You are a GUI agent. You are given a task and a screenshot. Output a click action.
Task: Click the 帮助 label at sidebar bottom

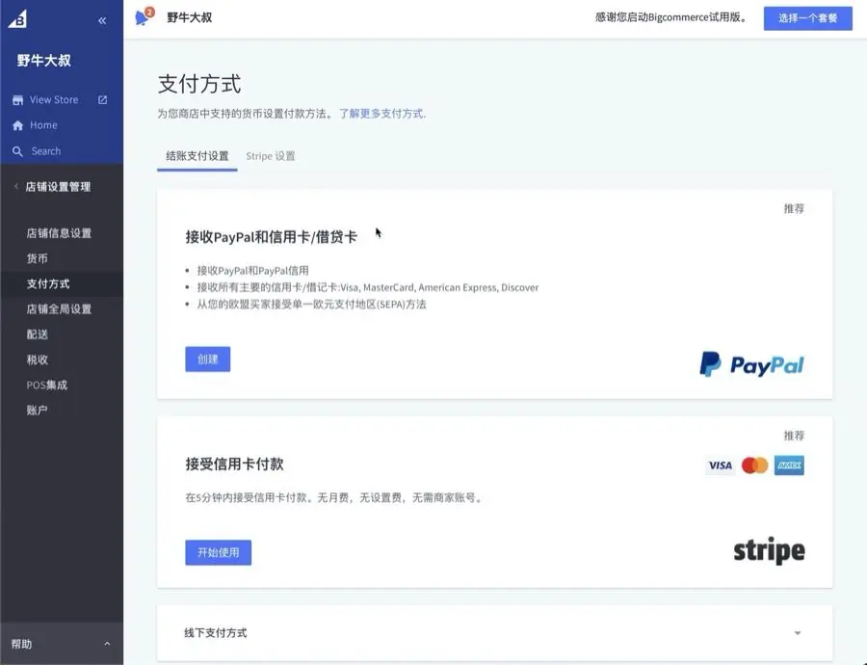tap(21, 644)
